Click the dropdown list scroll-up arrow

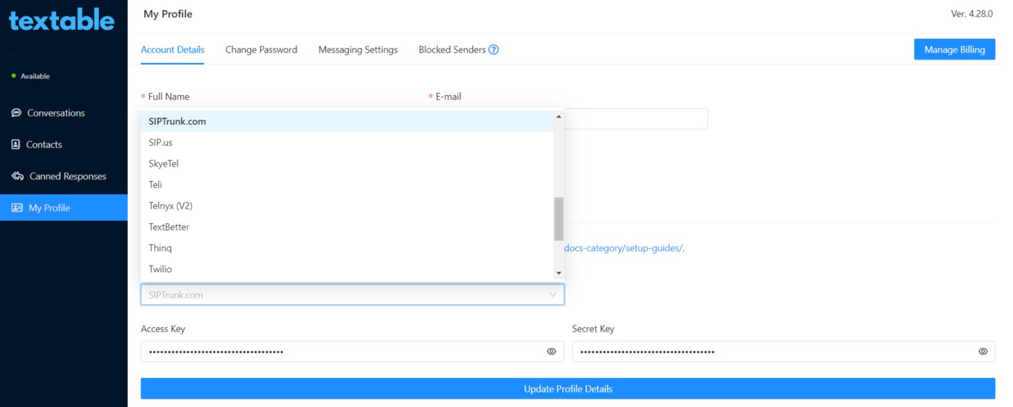559,116
